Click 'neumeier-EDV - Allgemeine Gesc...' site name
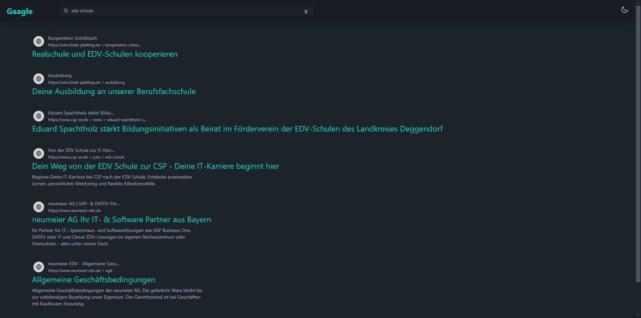641x318 pixels. (x=84, y=264)
